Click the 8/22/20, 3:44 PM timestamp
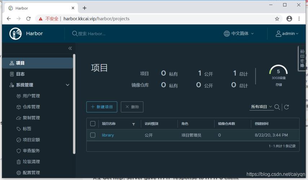Viewport: 308px width, 180px height. [x=271, y=135]
